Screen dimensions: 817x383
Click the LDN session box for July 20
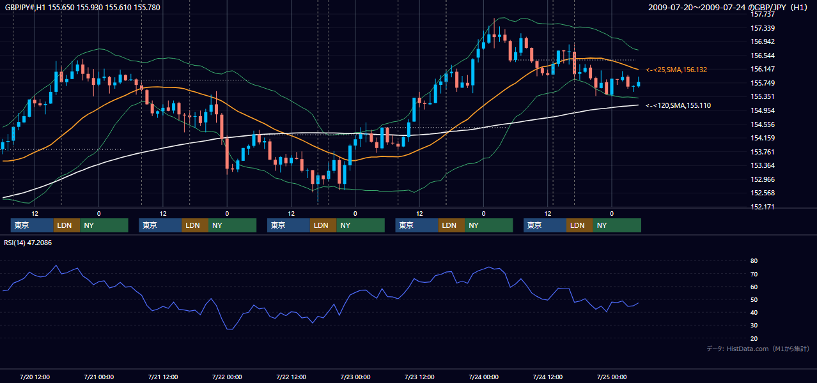coord(66,225)
